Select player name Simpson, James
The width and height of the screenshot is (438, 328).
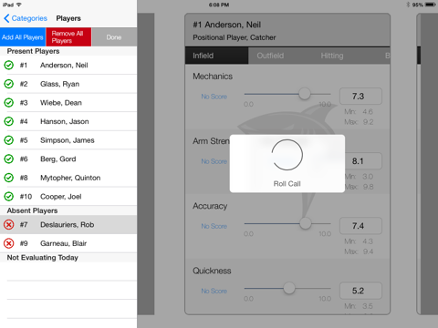pyautogui.click(x=68, y=140)
